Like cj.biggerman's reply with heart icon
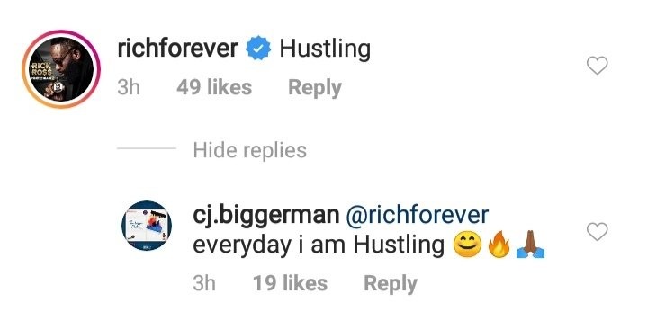Screen dimensions: 648x329 (x=598, y=231)
